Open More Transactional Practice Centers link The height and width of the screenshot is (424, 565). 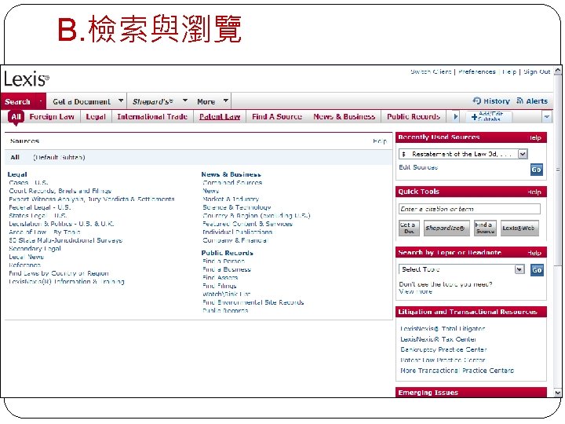click(x=457, y=371)
